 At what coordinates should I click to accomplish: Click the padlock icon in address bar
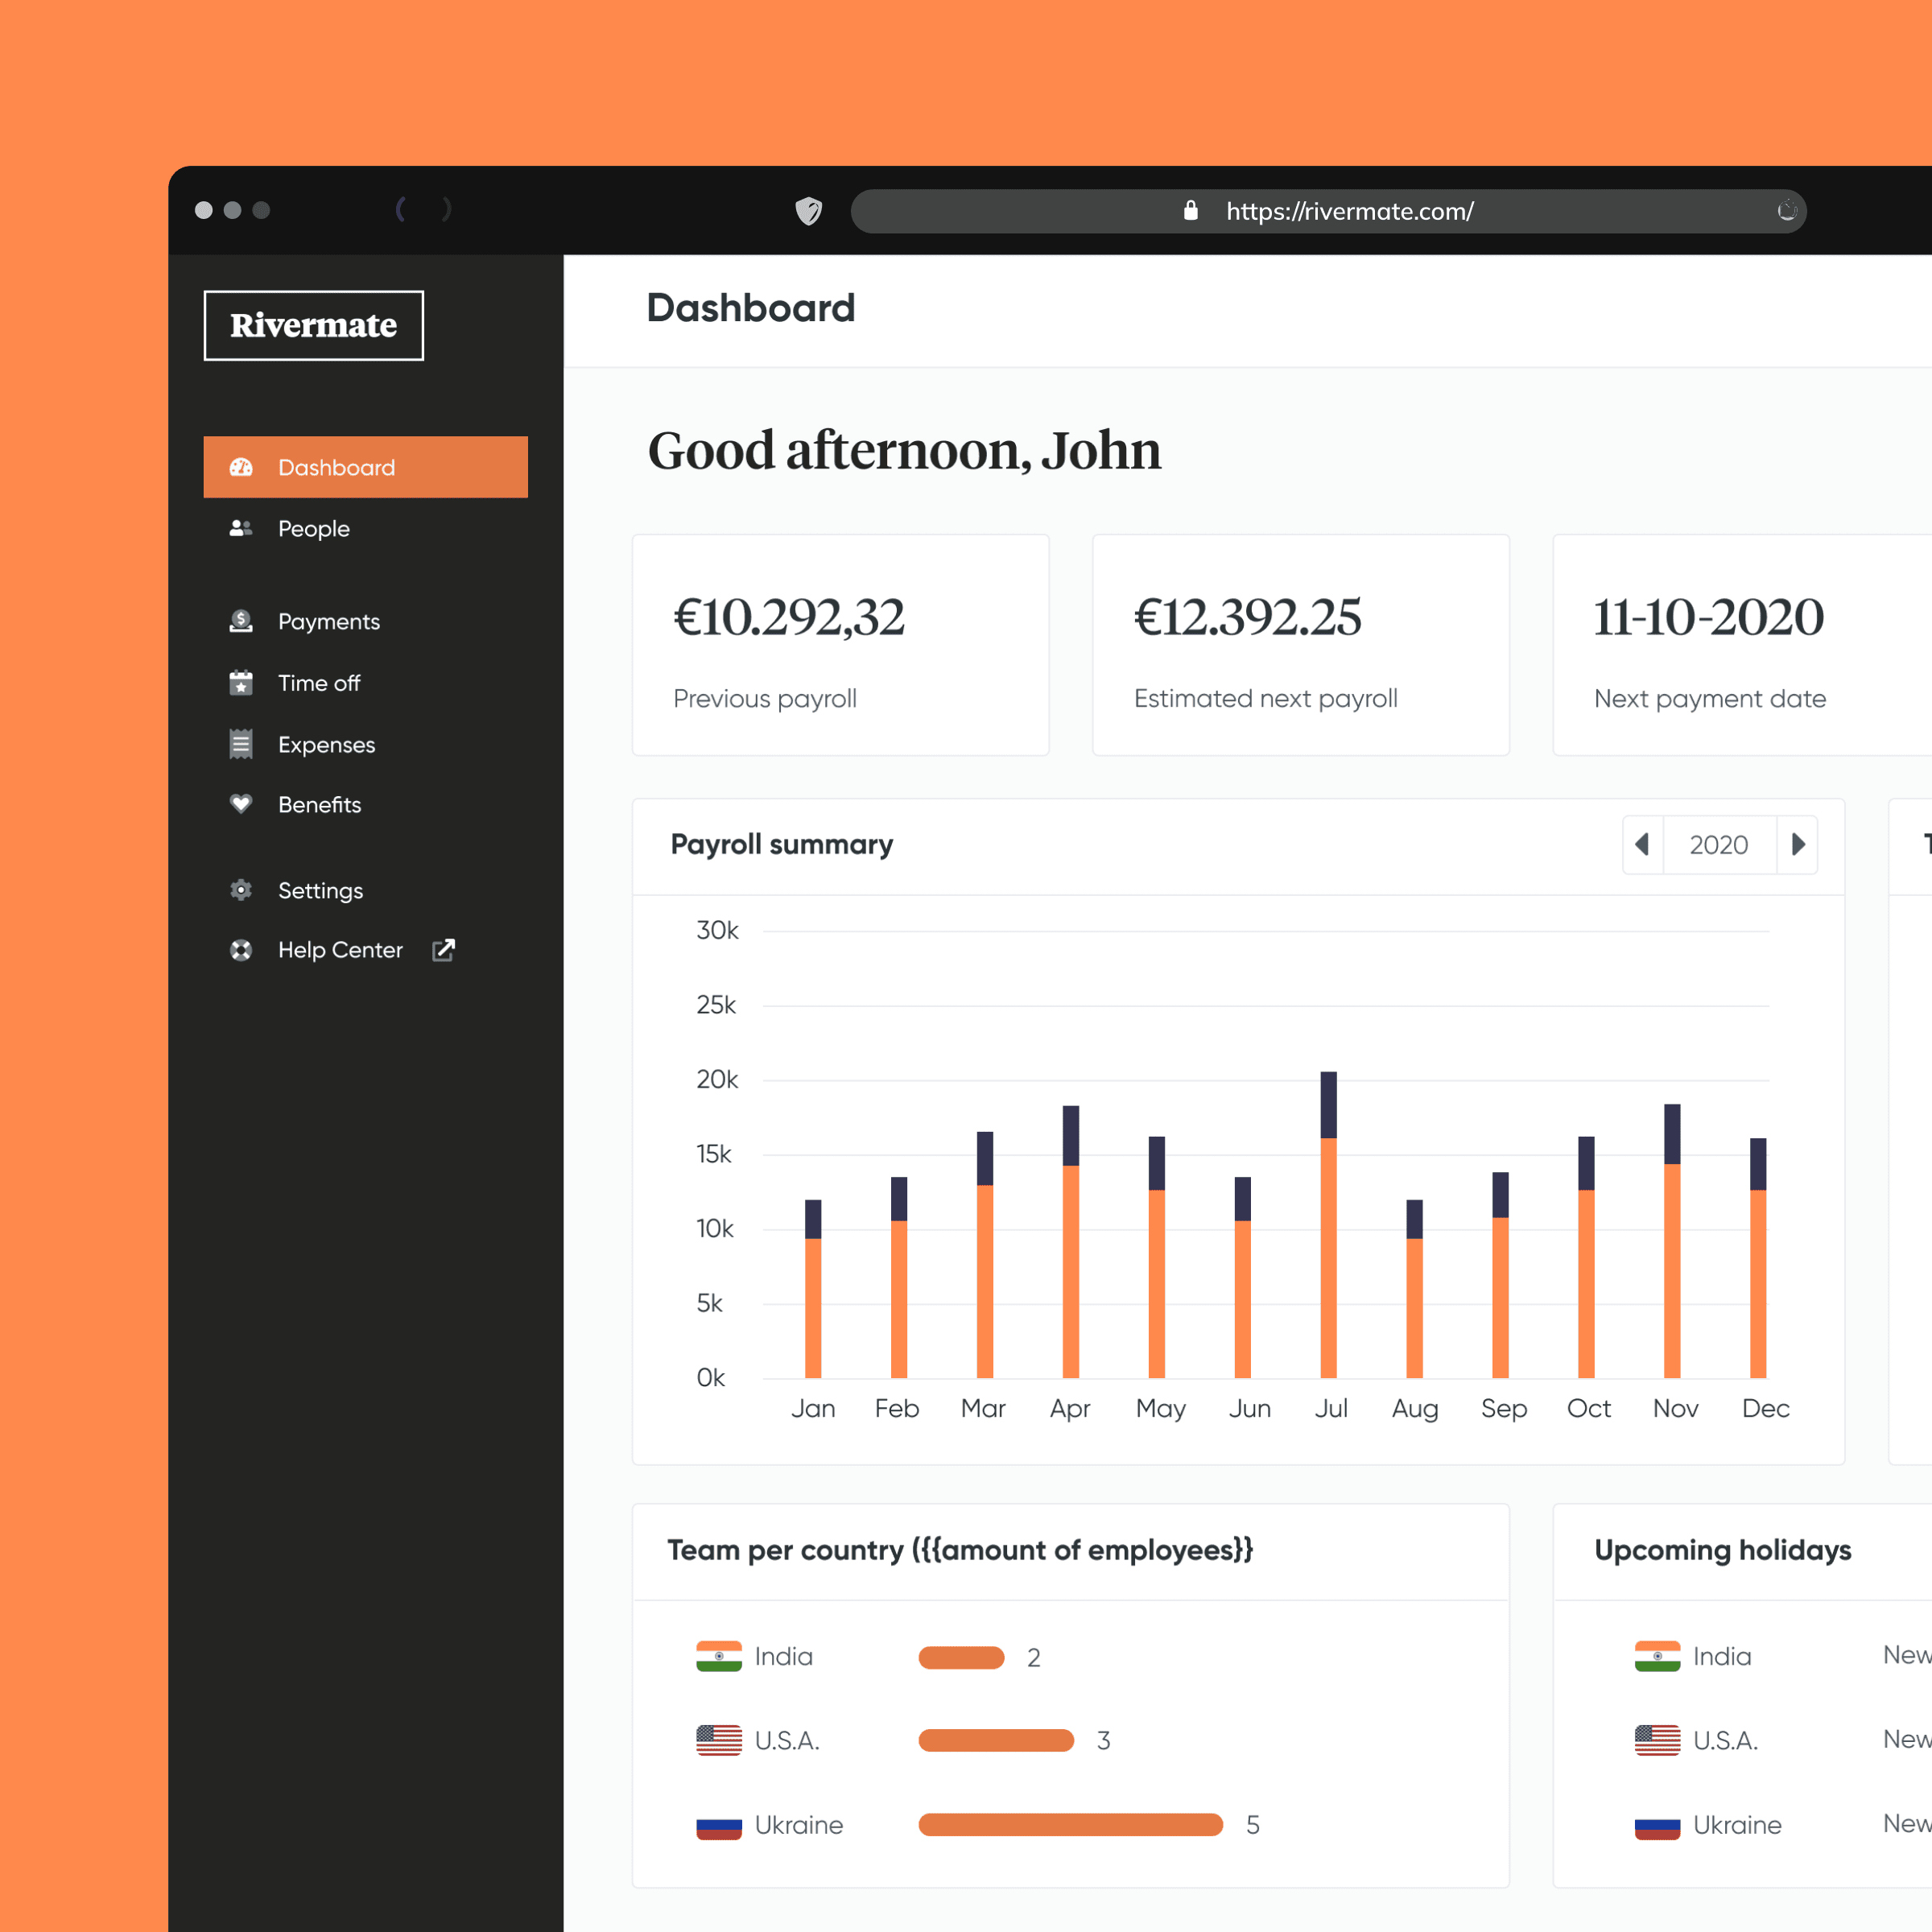(1190, 210)
